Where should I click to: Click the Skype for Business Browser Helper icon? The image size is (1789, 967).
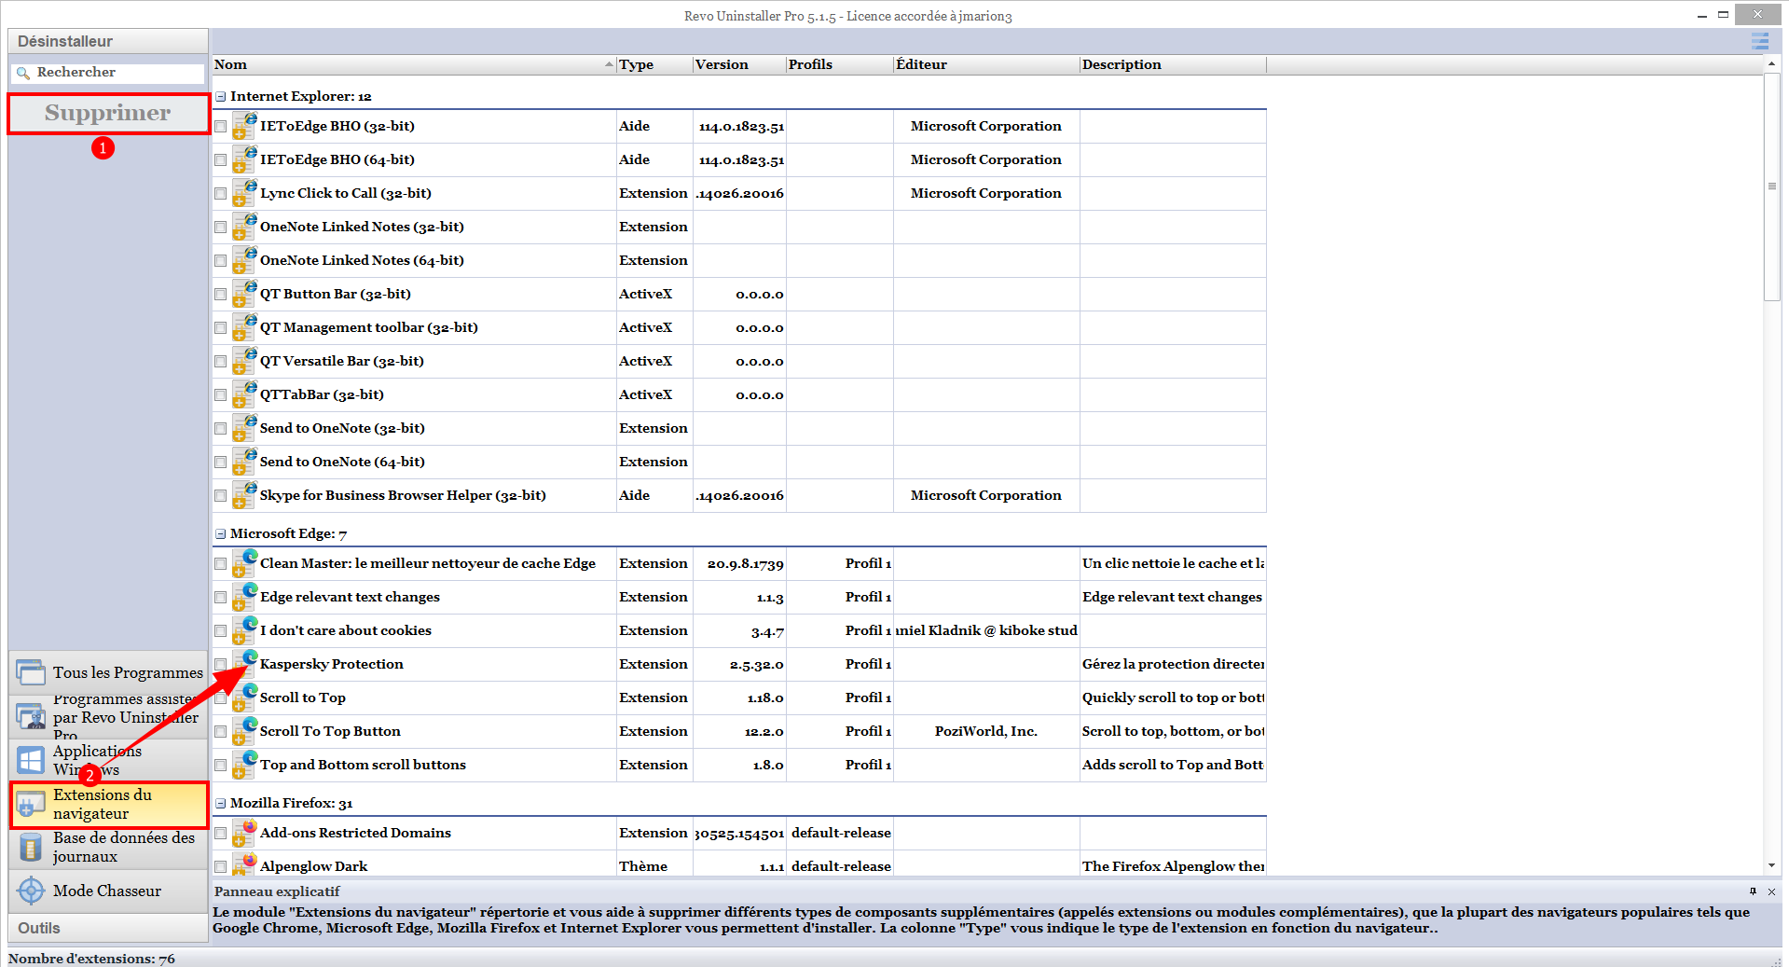pos(244,495)
